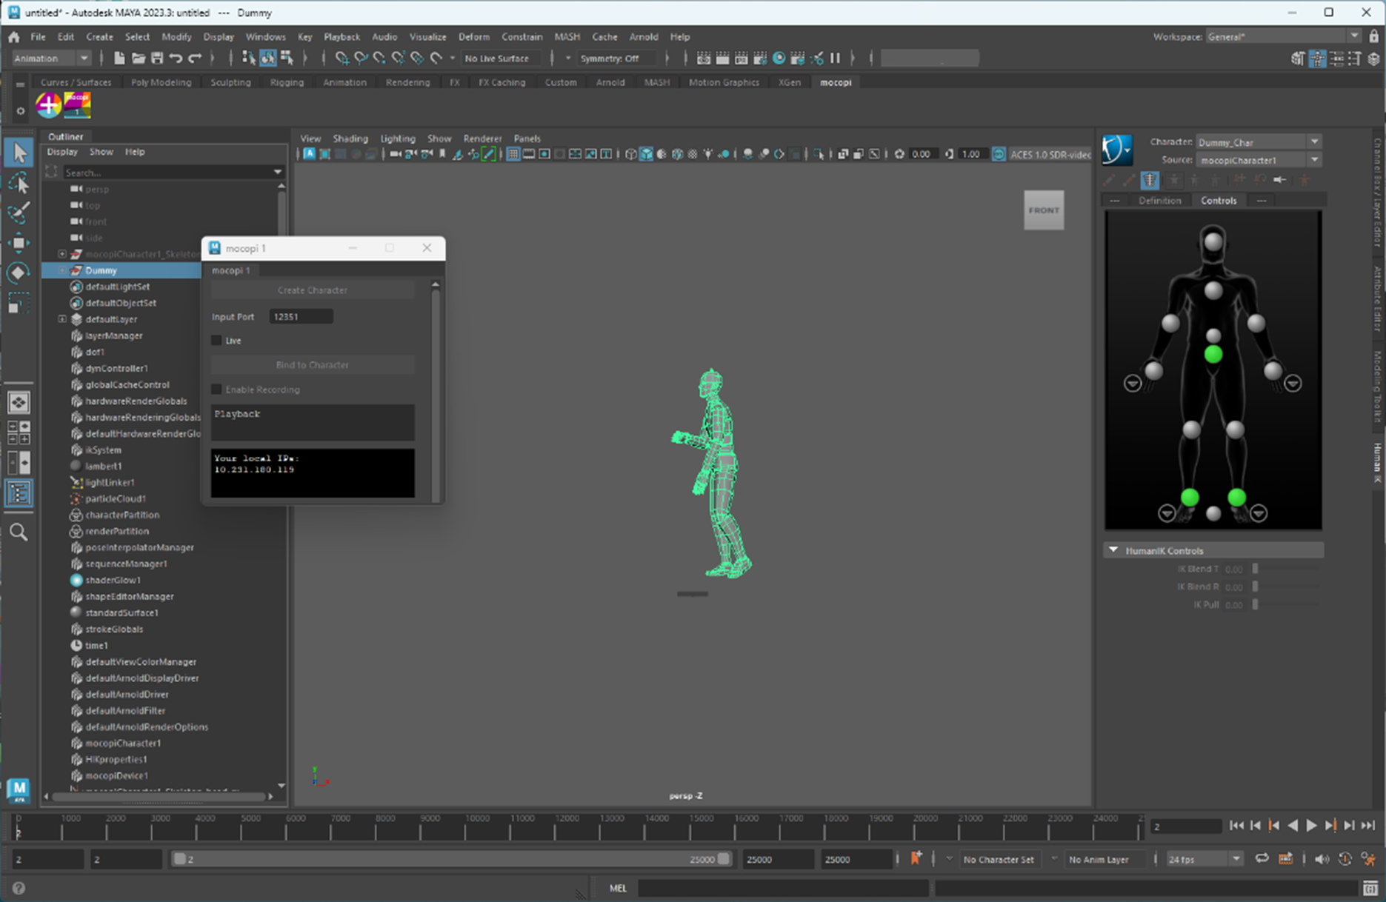This screenshot has width=1386, height=902.
Task: Click the undo icon in status line
Action: click(176, 59)
